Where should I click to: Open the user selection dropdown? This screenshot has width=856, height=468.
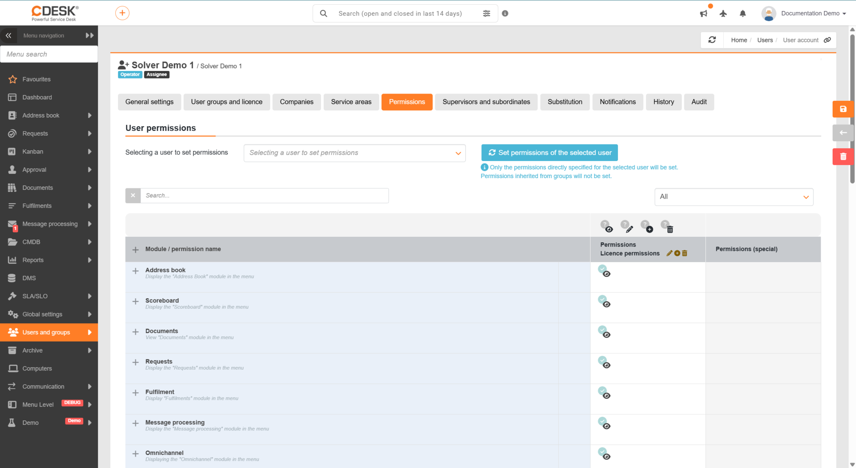355,153
